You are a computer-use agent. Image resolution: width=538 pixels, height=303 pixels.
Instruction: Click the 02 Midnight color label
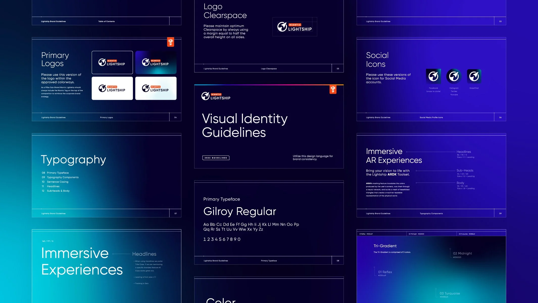point(462,254)
